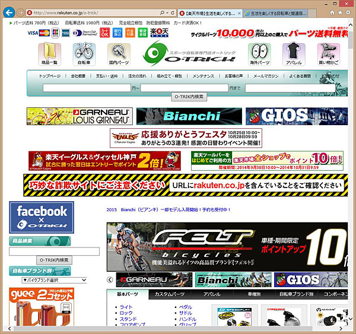Open the サドル link
Image resolution: width=356 pixels, height=334 pixels.
click(x=186, y=313)
